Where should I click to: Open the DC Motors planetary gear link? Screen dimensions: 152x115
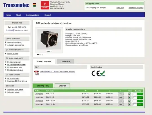[16, 65]
